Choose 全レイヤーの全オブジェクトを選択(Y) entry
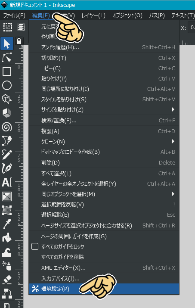This screenshot has height=308, width=195. click(x=104, y=184)
